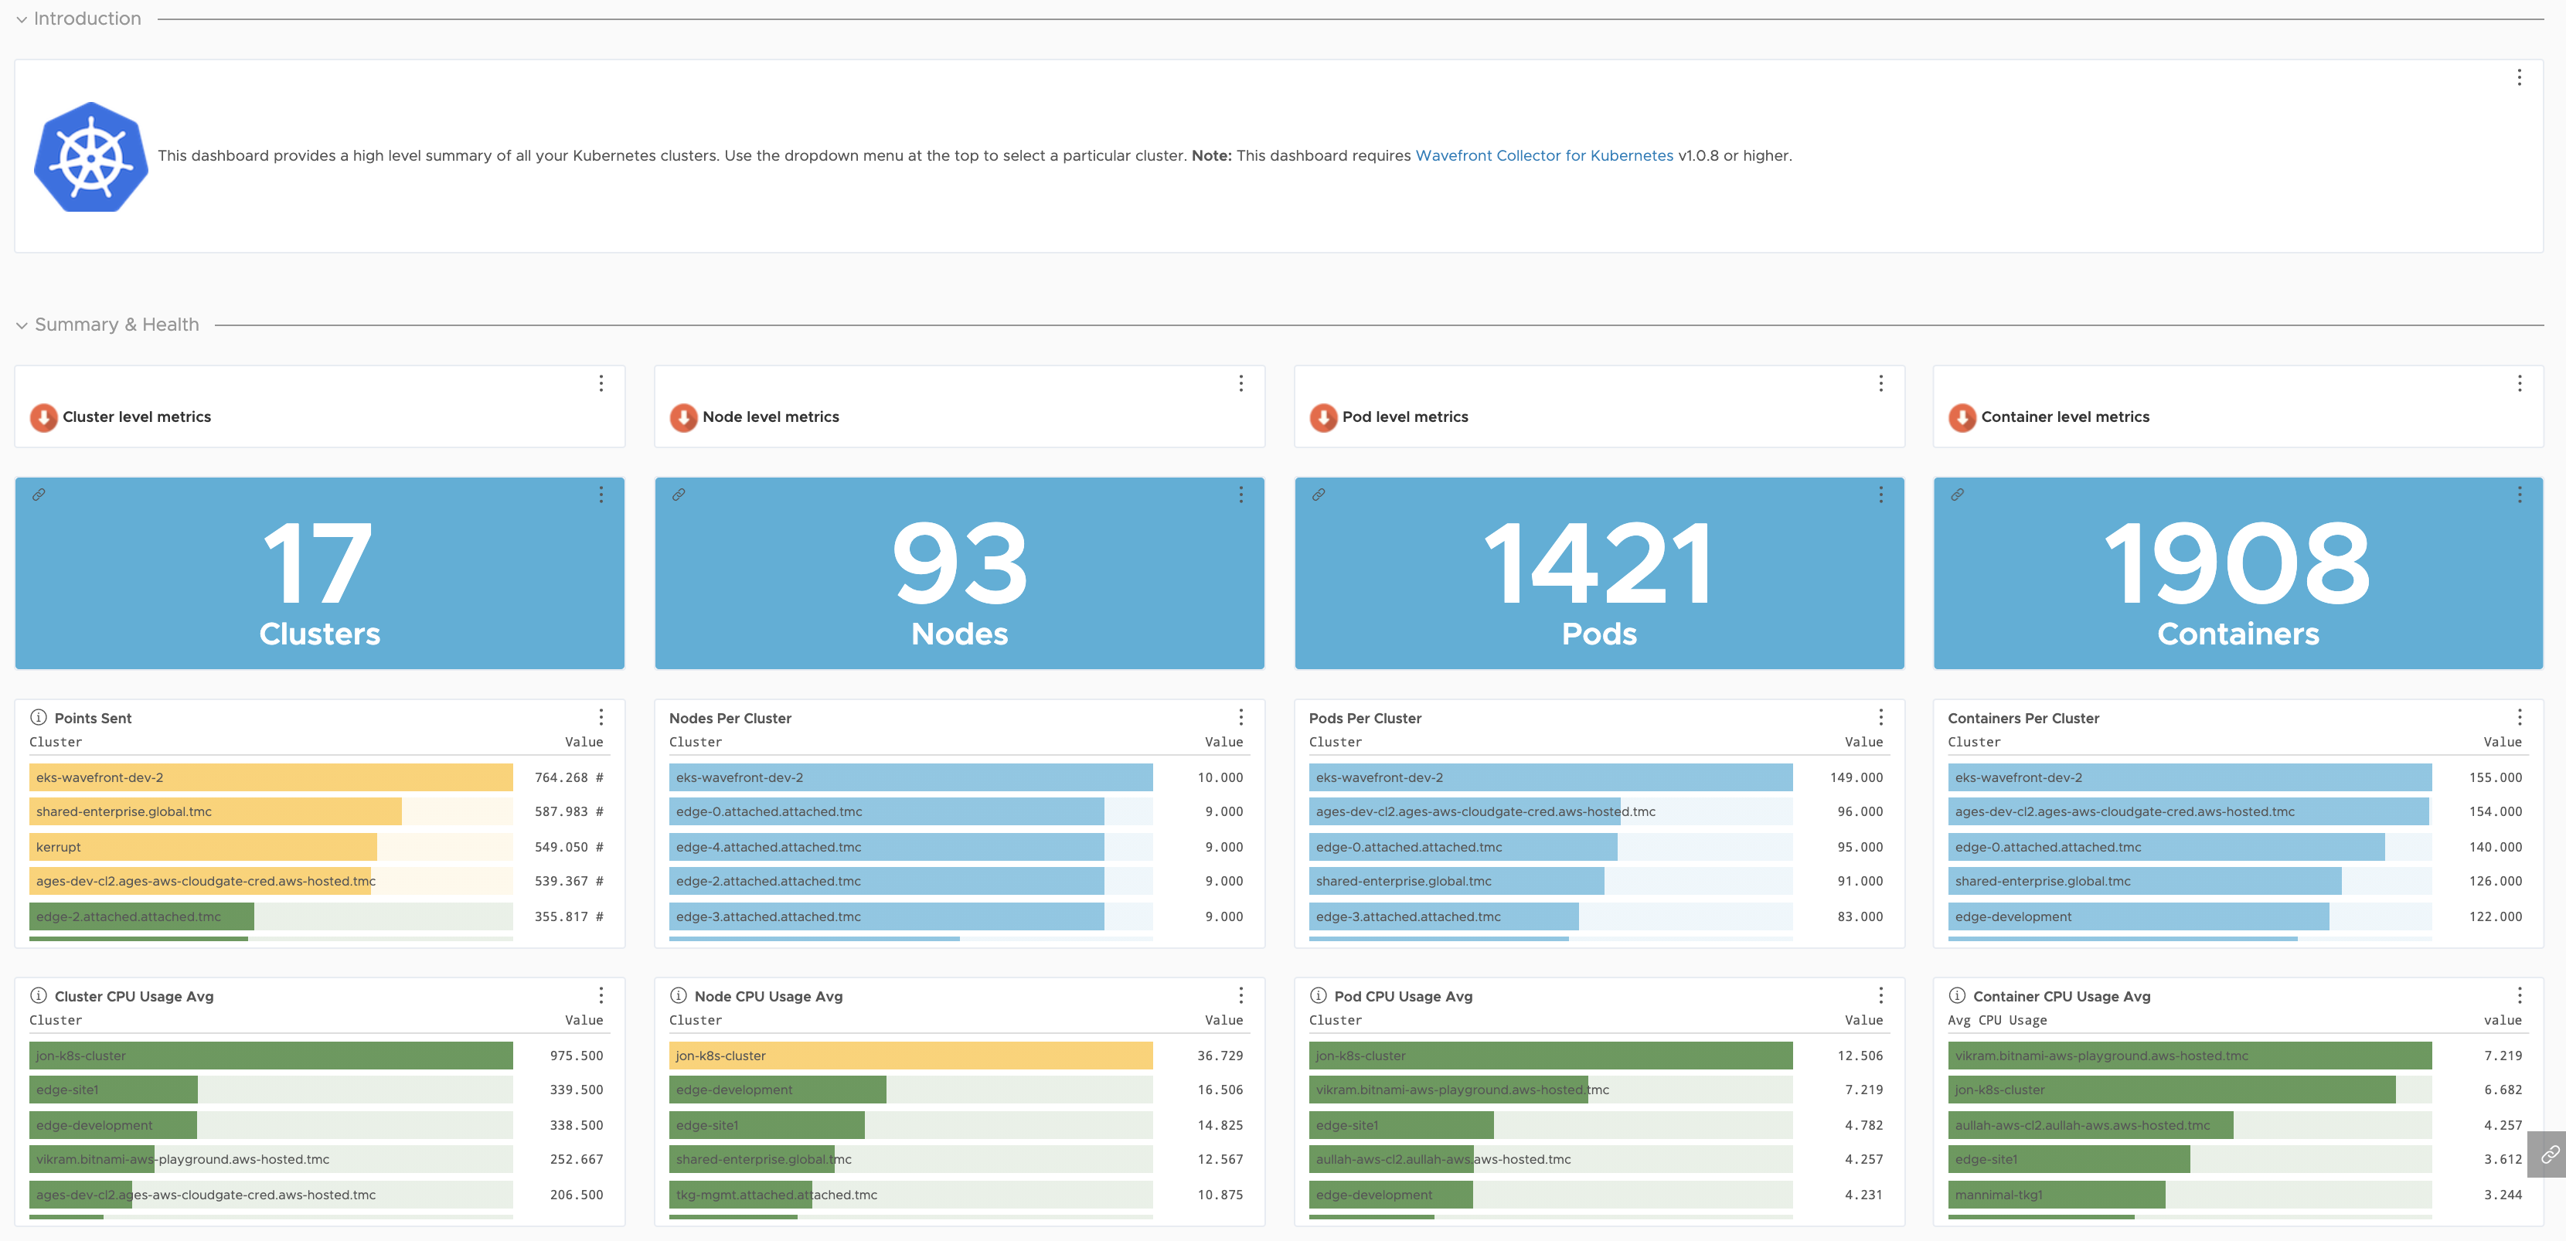Click the link icon on Pods tile
Viewport: 2566px width, 1241px height.
(1318, 494)
